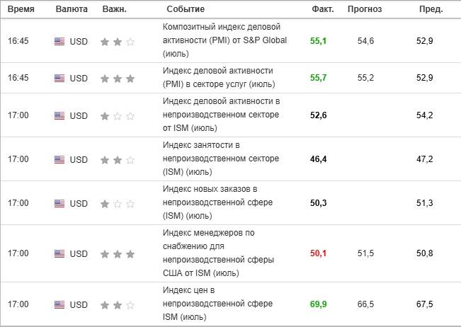Click US flag in ISM prices index row
The height and width of the screenshot is (327, 461).
pos(59,305)
